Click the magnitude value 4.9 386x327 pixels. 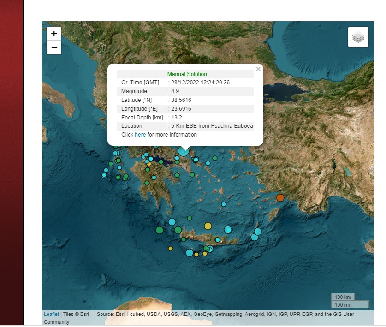point(175,91)
